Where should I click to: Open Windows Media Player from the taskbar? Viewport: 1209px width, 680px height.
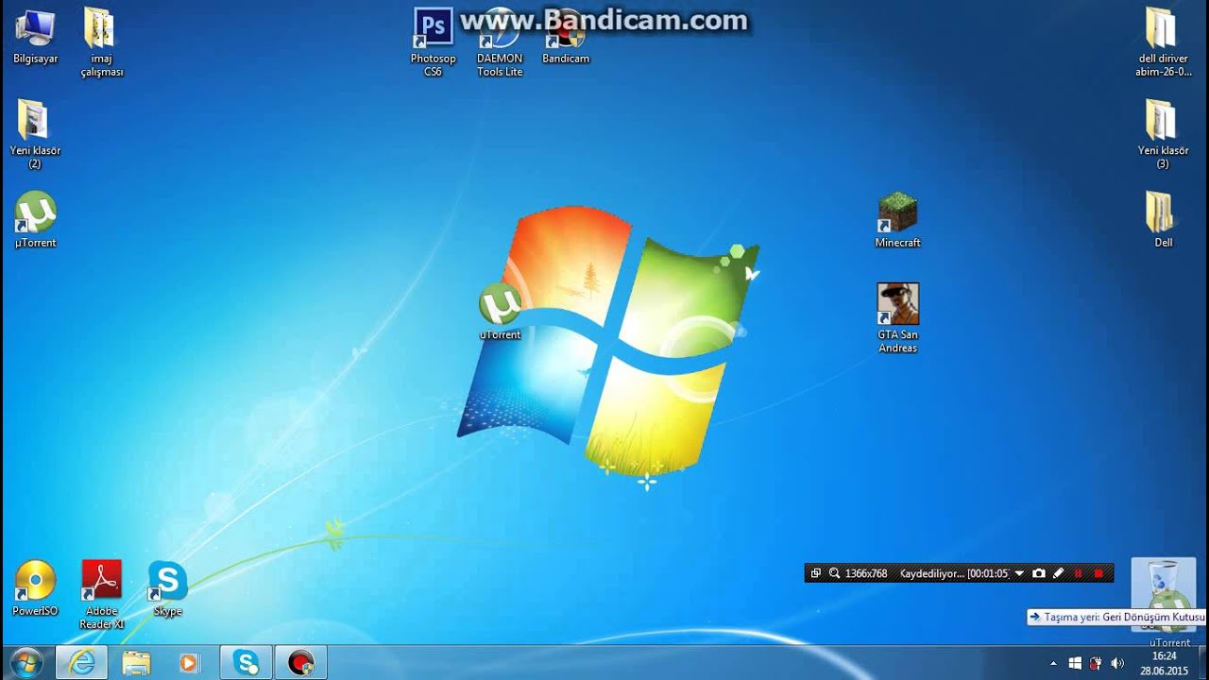click(190, 663)
